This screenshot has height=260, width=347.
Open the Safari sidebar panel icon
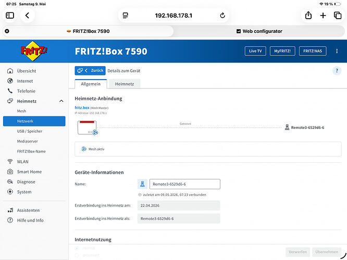(10, 16)
